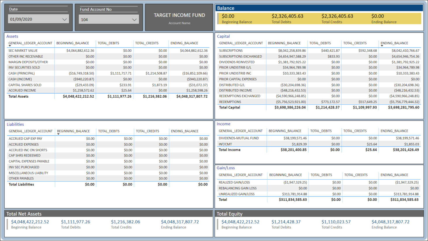Click Total Income row label

230,150
